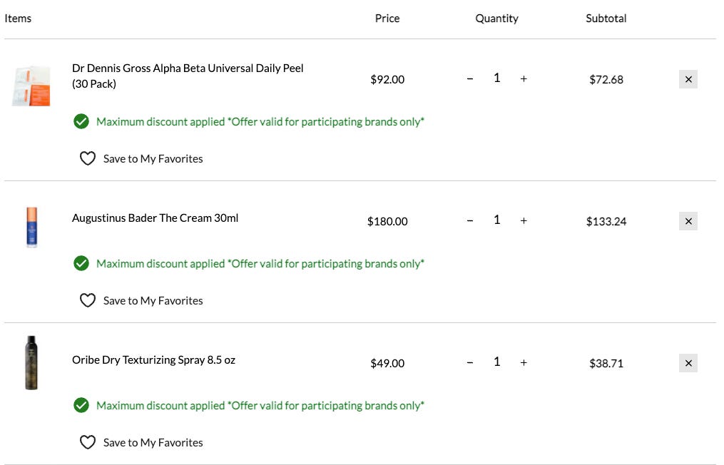724x465 pixels.
Task: Increase quantity of Augustinus Bader cream
Action: tap(524, 220)
